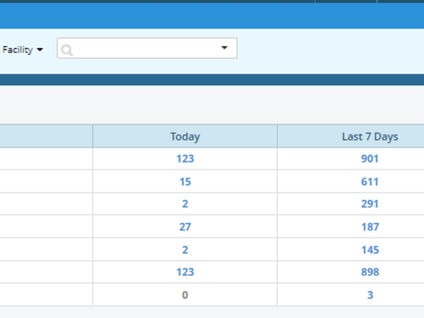
Task: Click the Today column header
Action: click(x=185, y=136)
